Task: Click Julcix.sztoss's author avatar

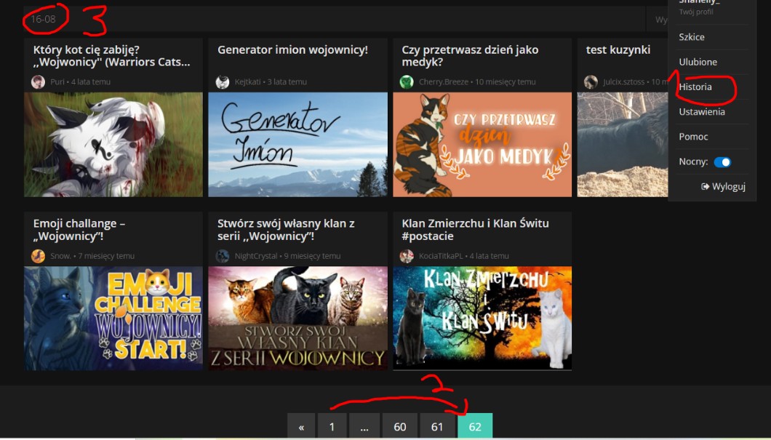Action: (x=591, y=82)
